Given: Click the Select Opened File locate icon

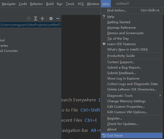Looking at the screenshot, I should click(x=29, y=19).
